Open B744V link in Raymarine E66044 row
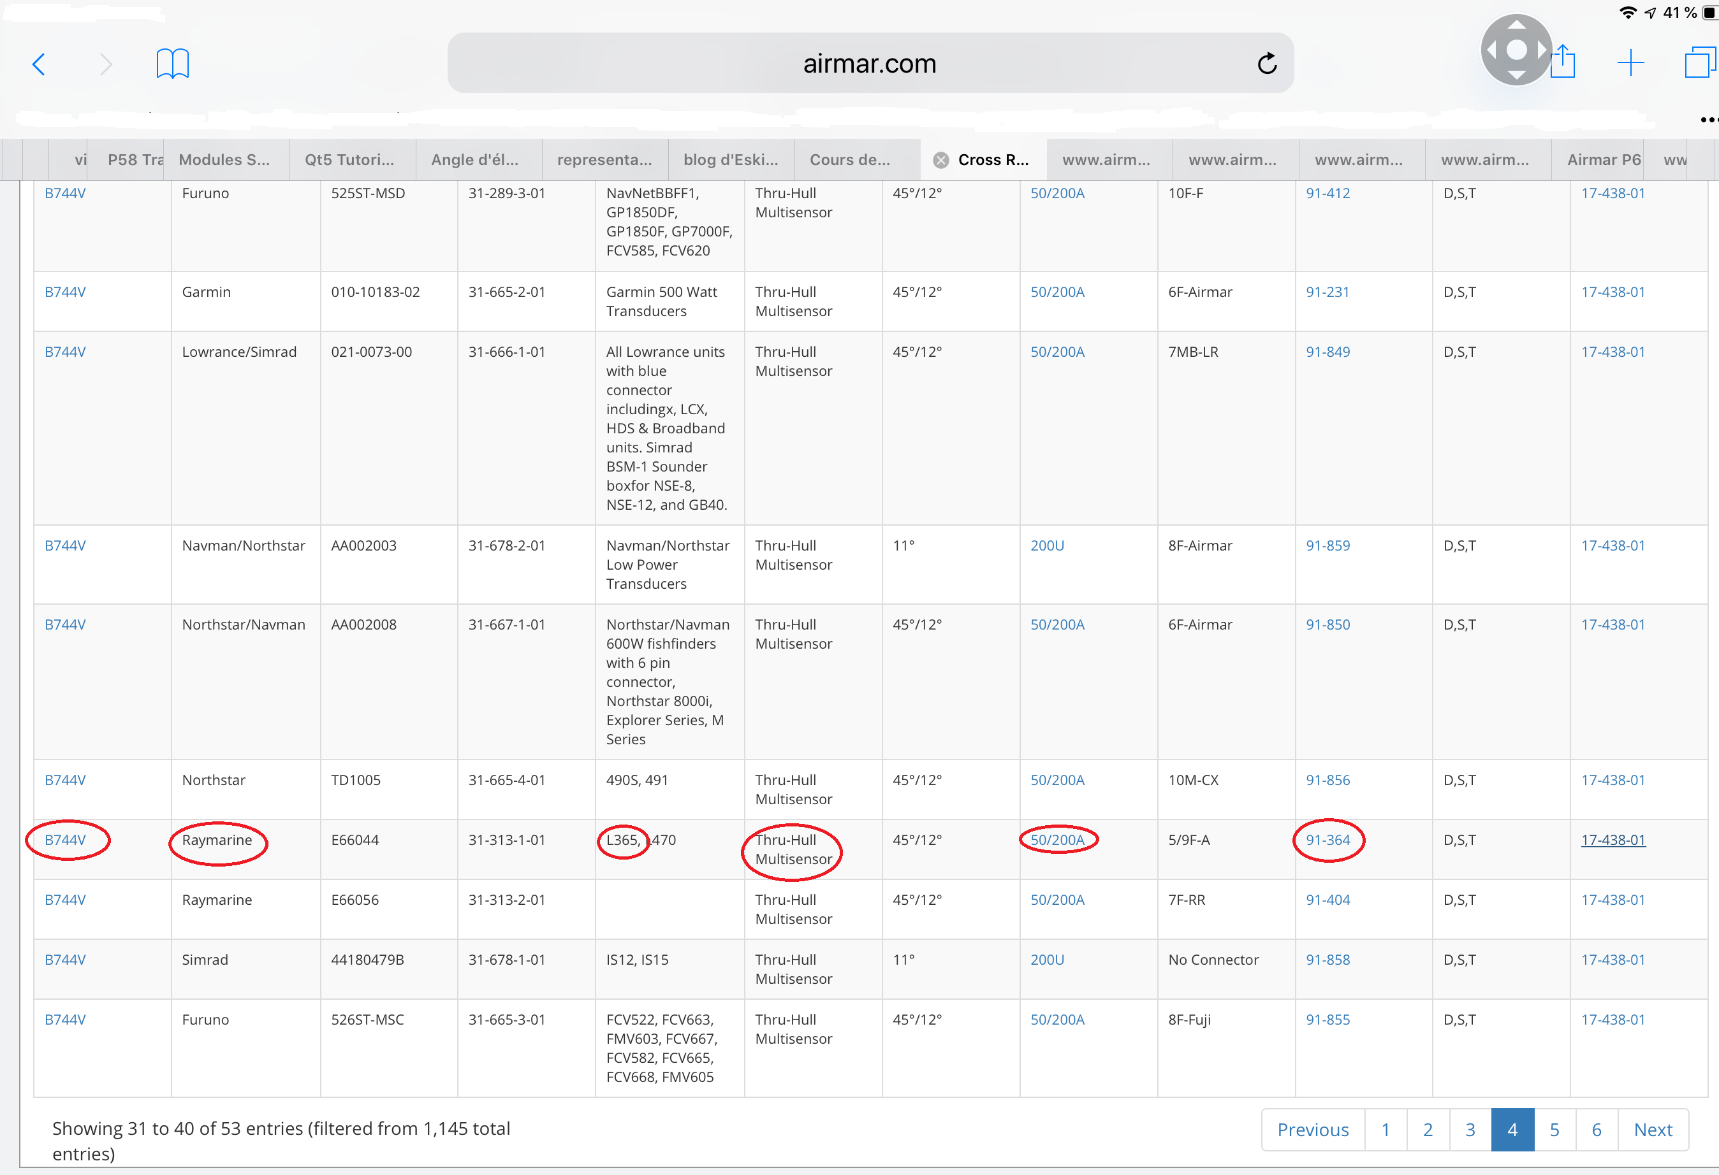This screenshot has width=1719, height=1175. [65, 840]
